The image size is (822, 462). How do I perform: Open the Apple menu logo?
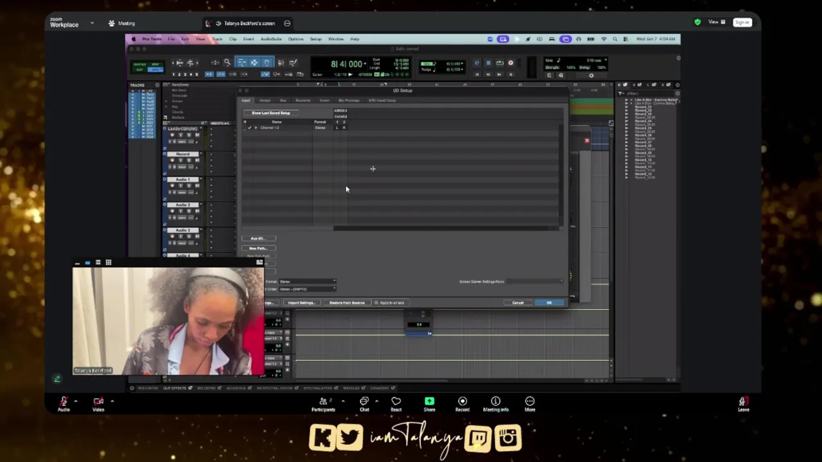tap(134, 39)
